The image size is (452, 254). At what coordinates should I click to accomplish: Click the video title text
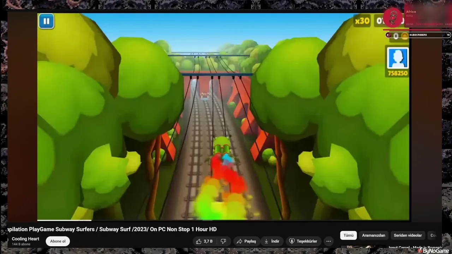pos(112,229)
